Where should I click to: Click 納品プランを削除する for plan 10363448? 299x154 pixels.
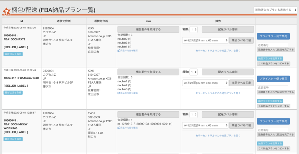tap(270, 59)
